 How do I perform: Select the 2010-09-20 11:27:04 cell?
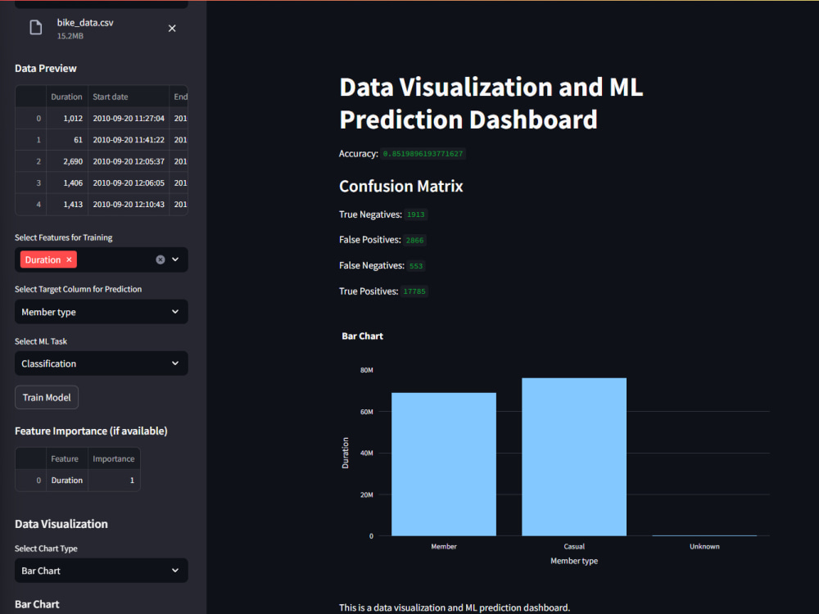129,119
